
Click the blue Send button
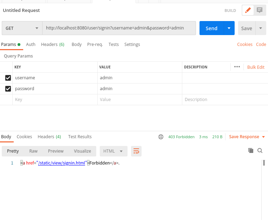point(211,28)
